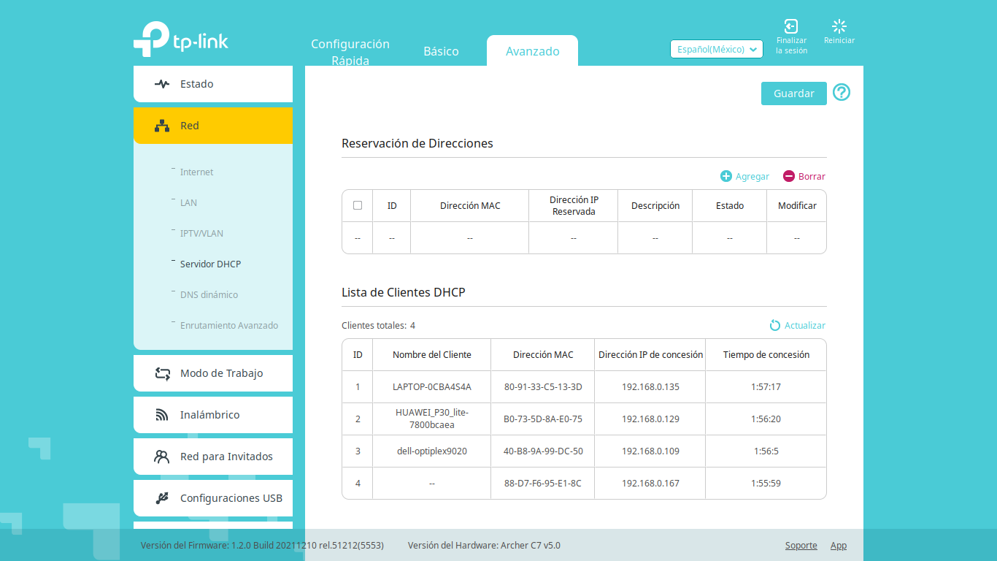Screen dimensions: 997x561
Task: Click the Modo de Trabajo arrows icon
Action: [x=162, y=373]
